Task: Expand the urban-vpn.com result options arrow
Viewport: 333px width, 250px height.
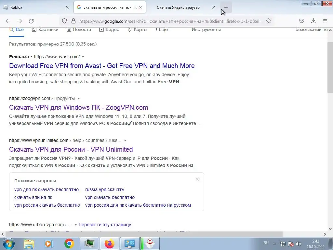Action: (x=75, y=225)
